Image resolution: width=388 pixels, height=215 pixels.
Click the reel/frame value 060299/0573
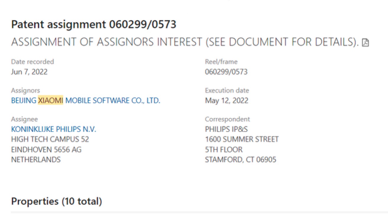pyautogui.click(x=226, y=72)
